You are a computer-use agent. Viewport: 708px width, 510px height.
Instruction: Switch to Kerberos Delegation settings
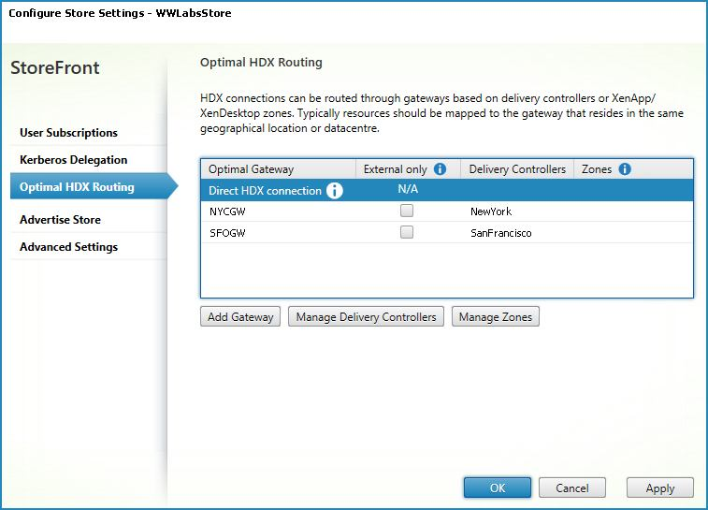(x=73, y=160)
